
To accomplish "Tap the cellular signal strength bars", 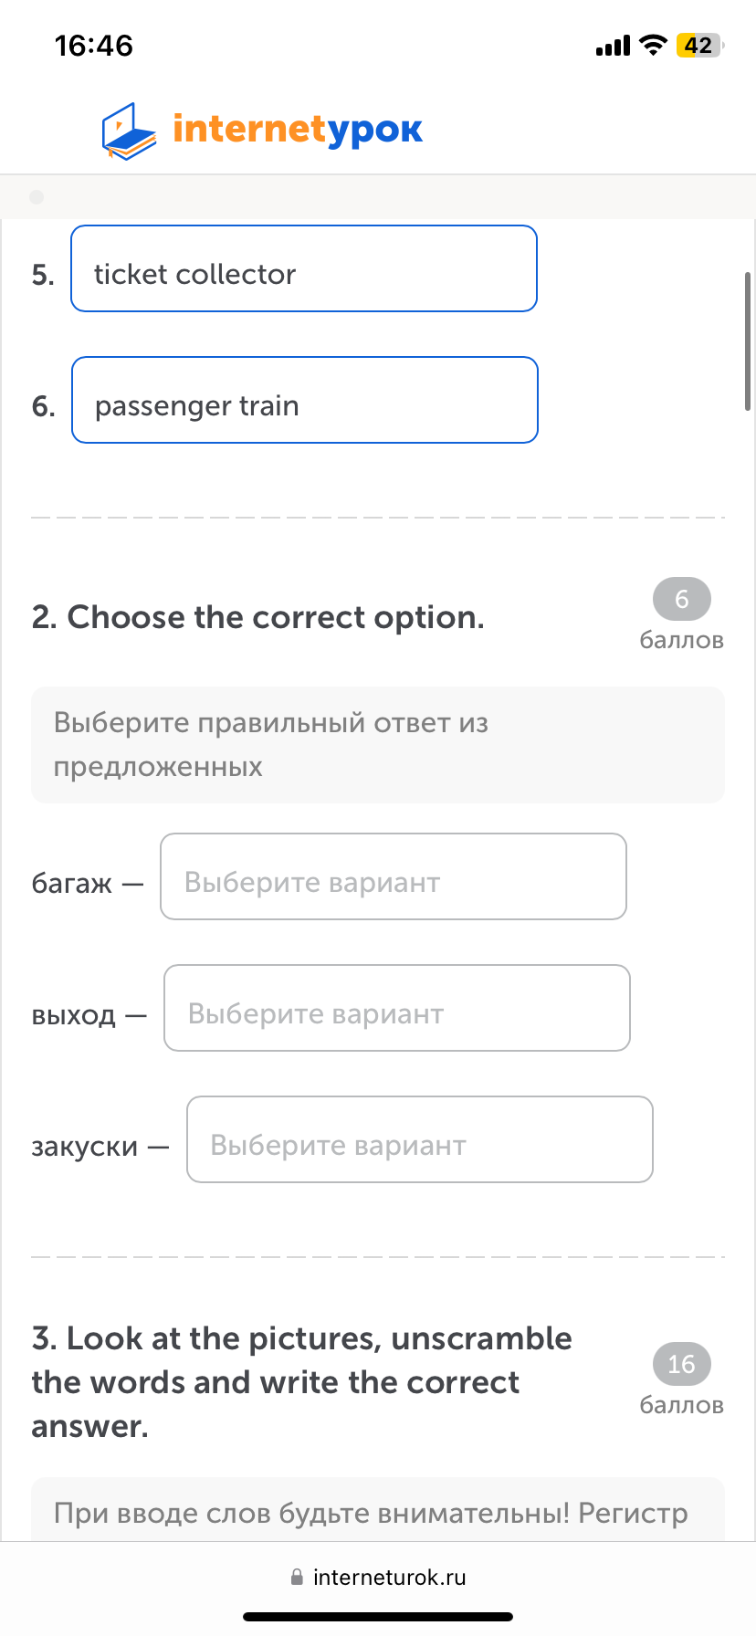I will (x=613, y=46).
